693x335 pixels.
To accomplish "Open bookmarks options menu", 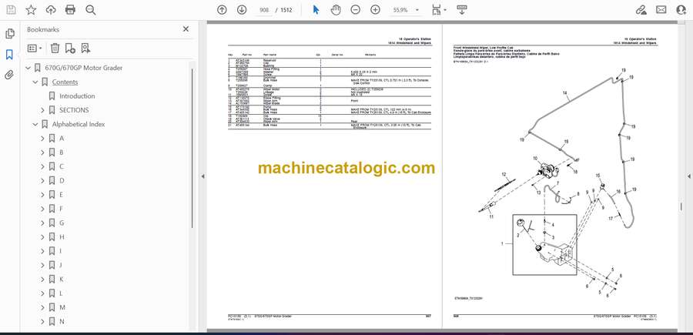I will point(35,49).
